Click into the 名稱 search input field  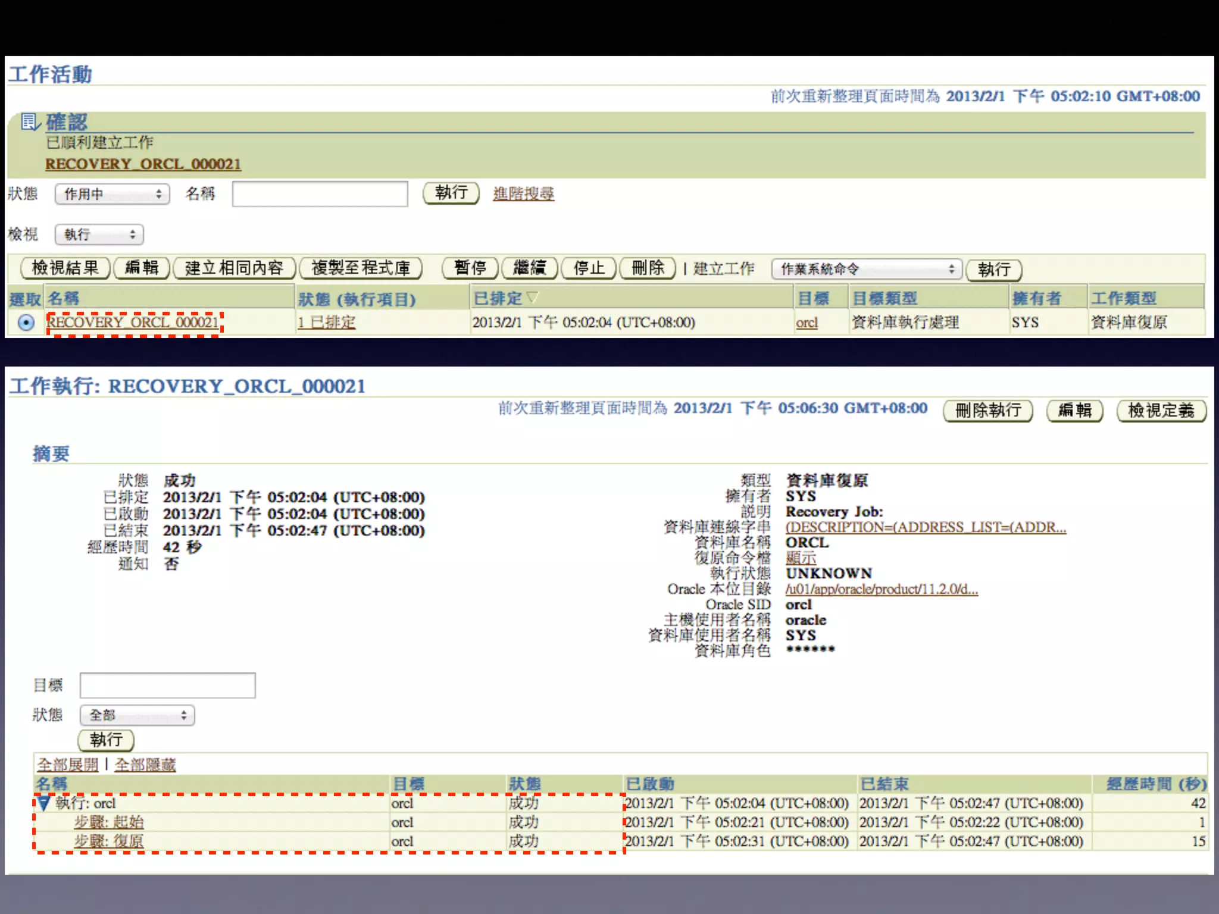point(320,194)
